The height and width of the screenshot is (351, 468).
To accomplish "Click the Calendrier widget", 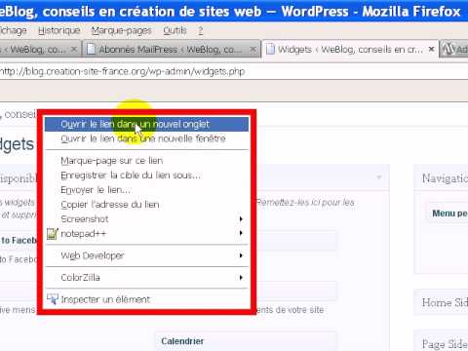I will [246, 341].
